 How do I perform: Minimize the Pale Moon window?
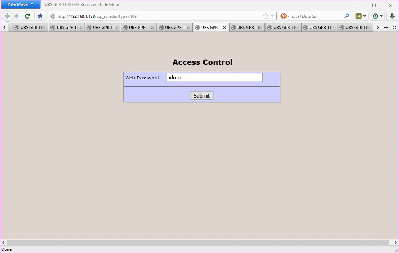tap(358, 5)
